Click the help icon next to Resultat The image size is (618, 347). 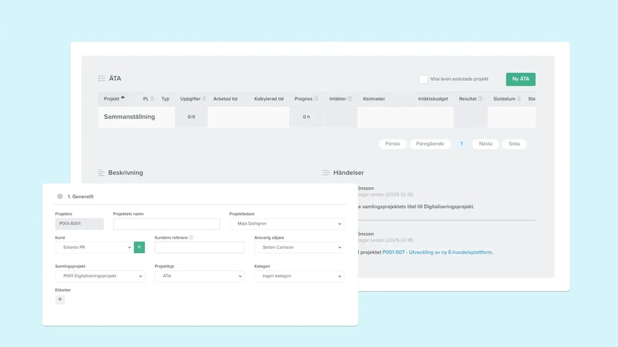click(480, 99)
